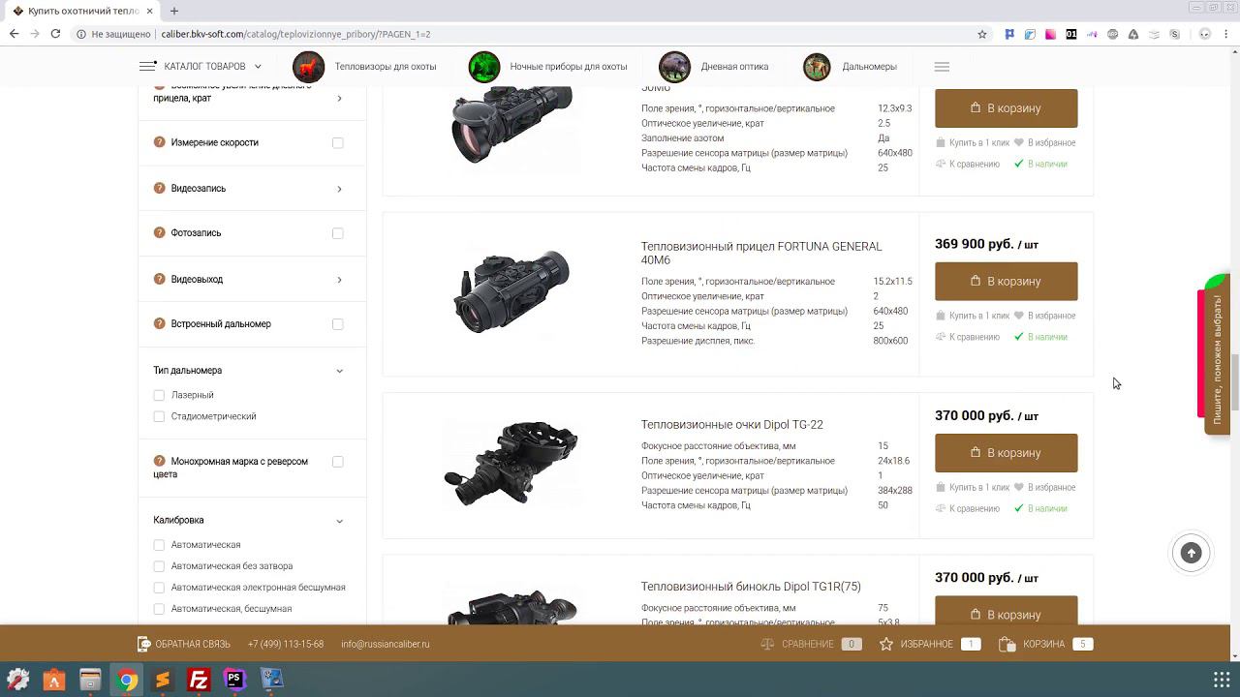Viewport: 1240px width, 697px height.
Task: Expand увеличение дневного прицела filter
Action: [x=339, y=98]
